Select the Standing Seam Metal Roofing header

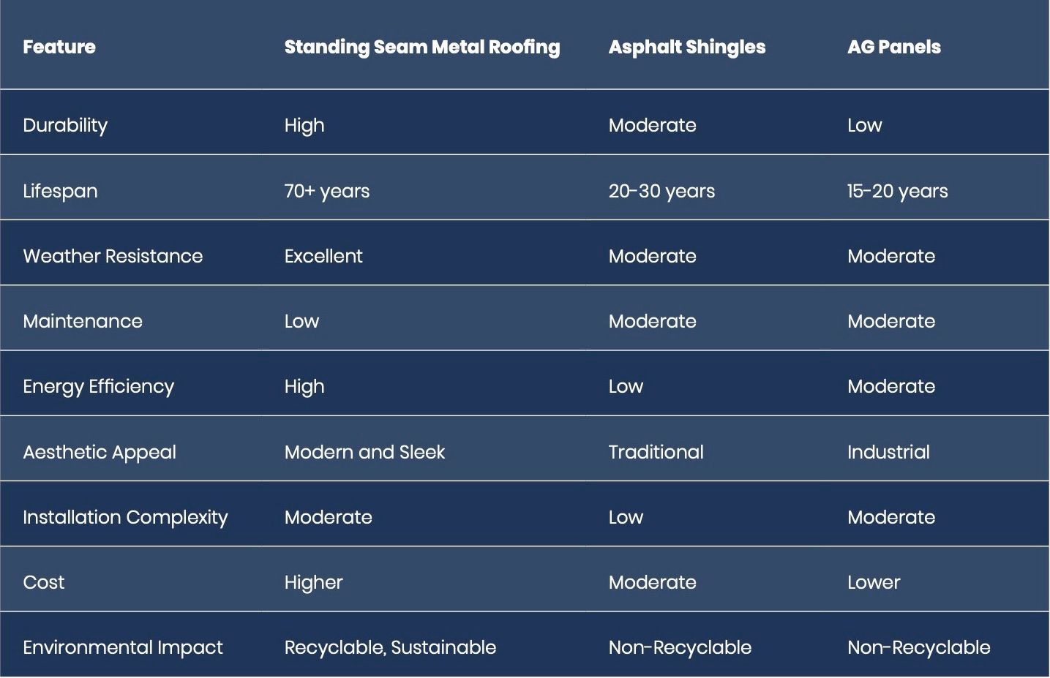(x=422, y=48)
